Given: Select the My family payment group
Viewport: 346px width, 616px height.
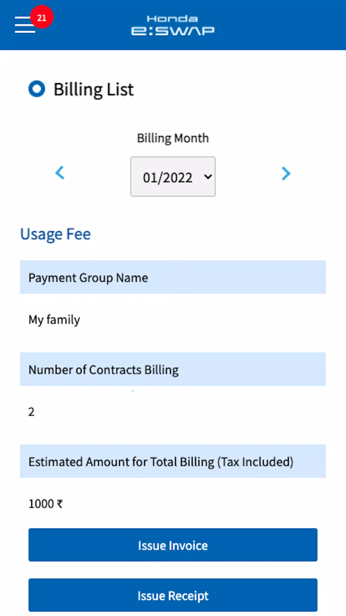Looking at the screenshot, I should pyautogui.click(x=54, y=320).
